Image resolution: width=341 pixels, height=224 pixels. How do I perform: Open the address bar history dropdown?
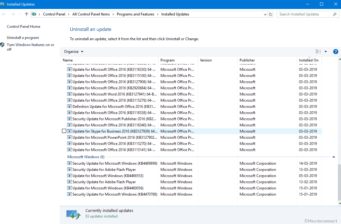(x=265, y=14)
